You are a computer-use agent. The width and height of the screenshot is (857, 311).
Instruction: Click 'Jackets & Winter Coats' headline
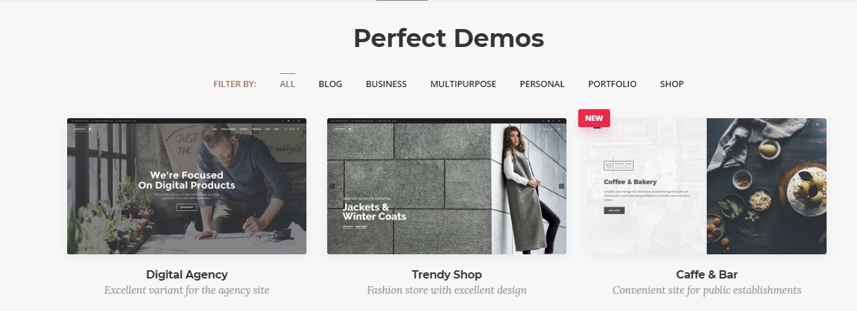click(x=374, y=211)
